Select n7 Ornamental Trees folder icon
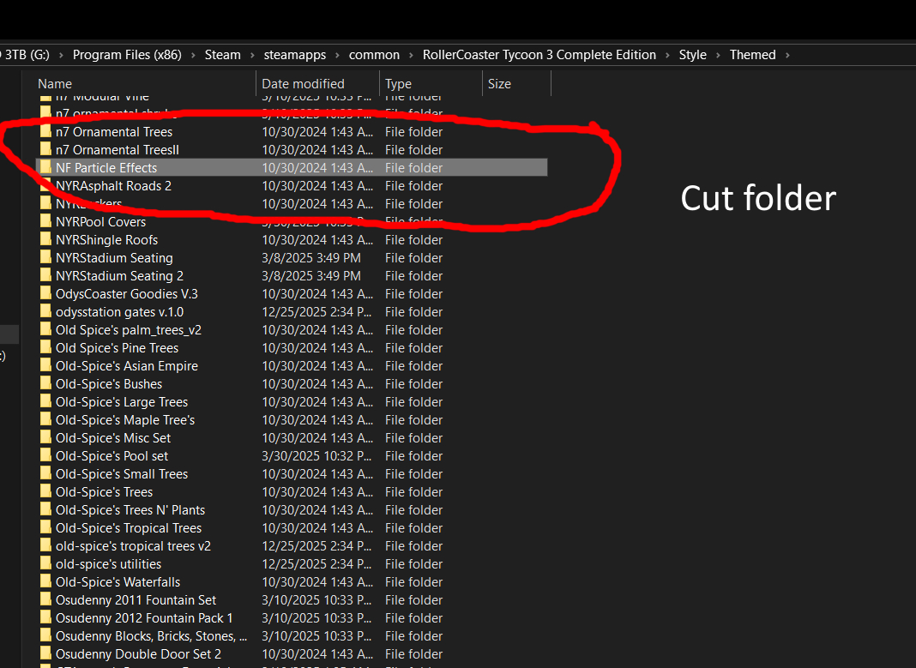This screenshot has width=916, height=668. point(45,131)
